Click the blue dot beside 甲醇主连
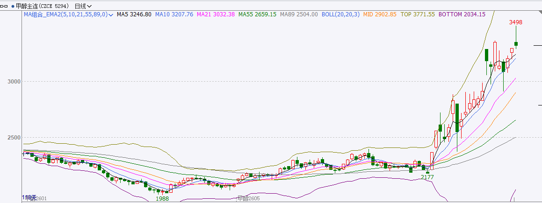Image resolution: width=542 pixels, height=203 pixels. click(x=12, y=6)
